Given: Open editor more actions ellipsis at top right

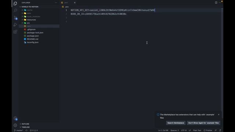Looking at the screenshot, I should point(220,3).
